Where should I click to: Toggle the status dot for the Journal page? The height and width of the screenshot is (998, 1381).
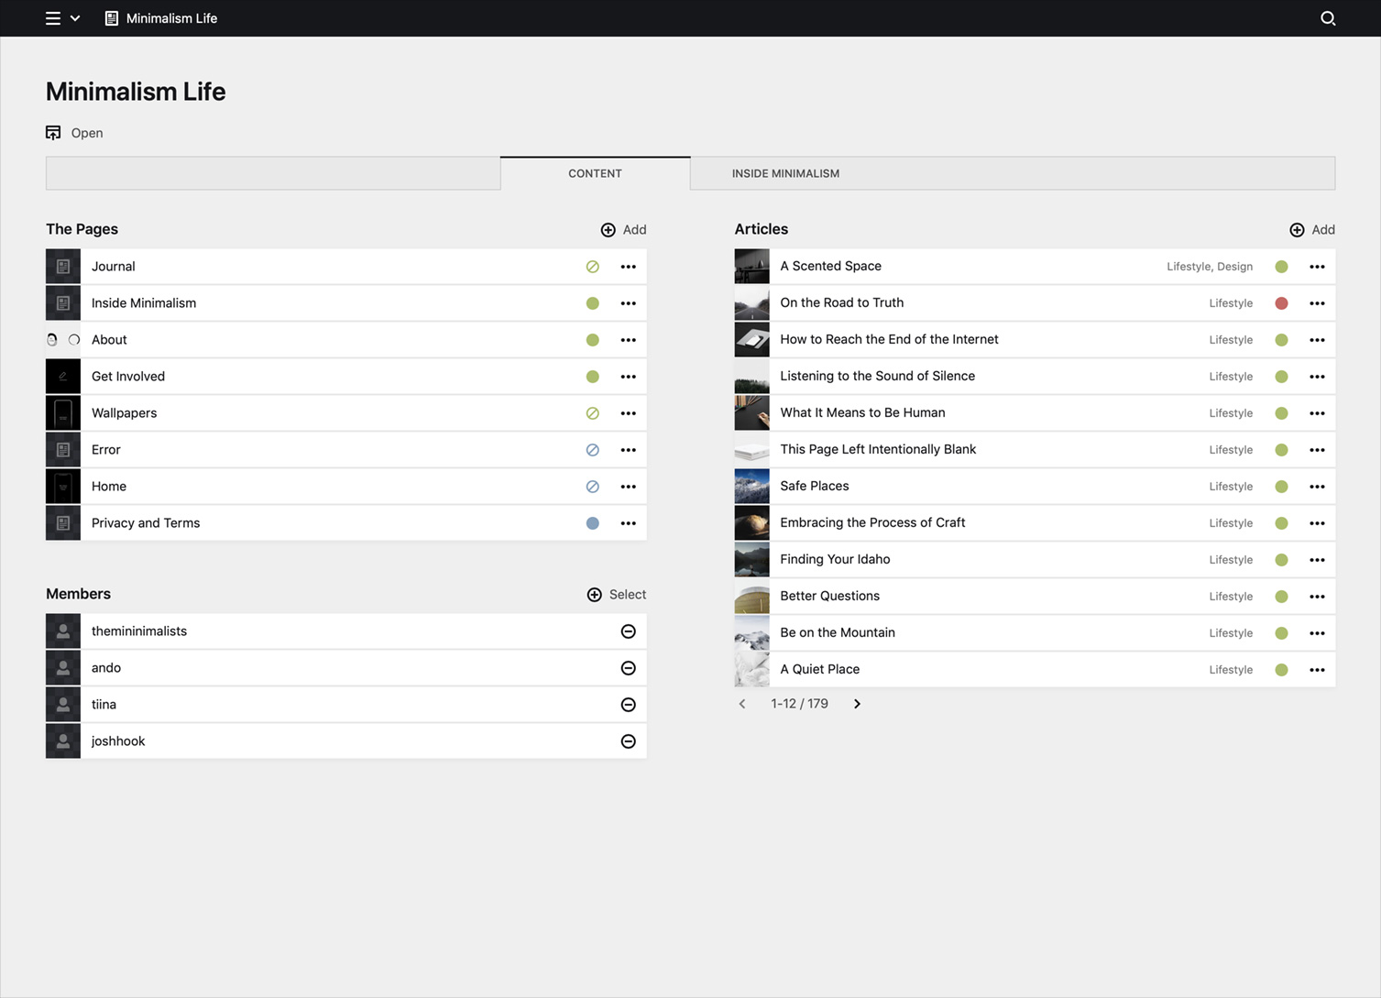(x=592, y=266)
